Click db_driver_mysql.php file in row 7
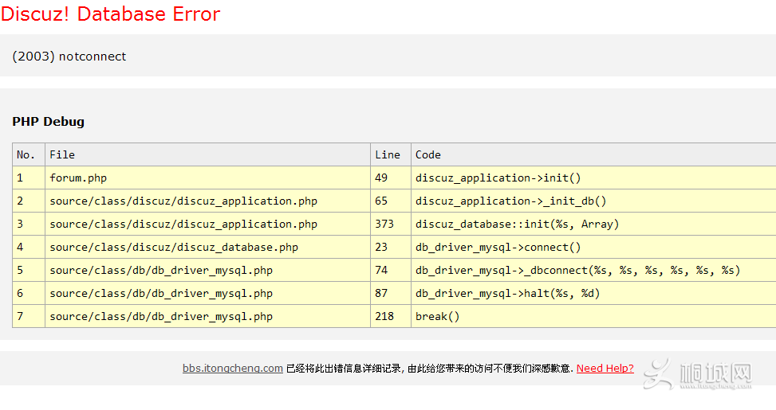776x410 pixels. (208, 316)
